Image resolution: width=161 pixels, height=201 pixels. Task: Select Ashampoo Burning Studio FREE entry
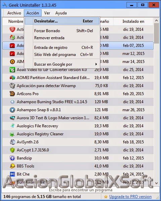(78, 102)
